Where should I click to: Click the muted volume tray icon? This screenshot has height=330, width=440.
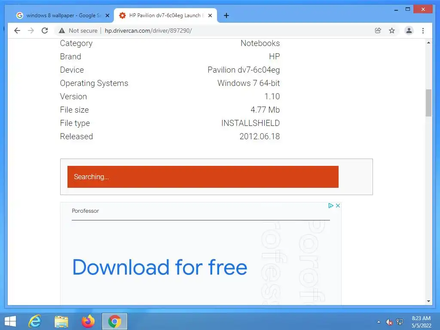coord(389,322)
